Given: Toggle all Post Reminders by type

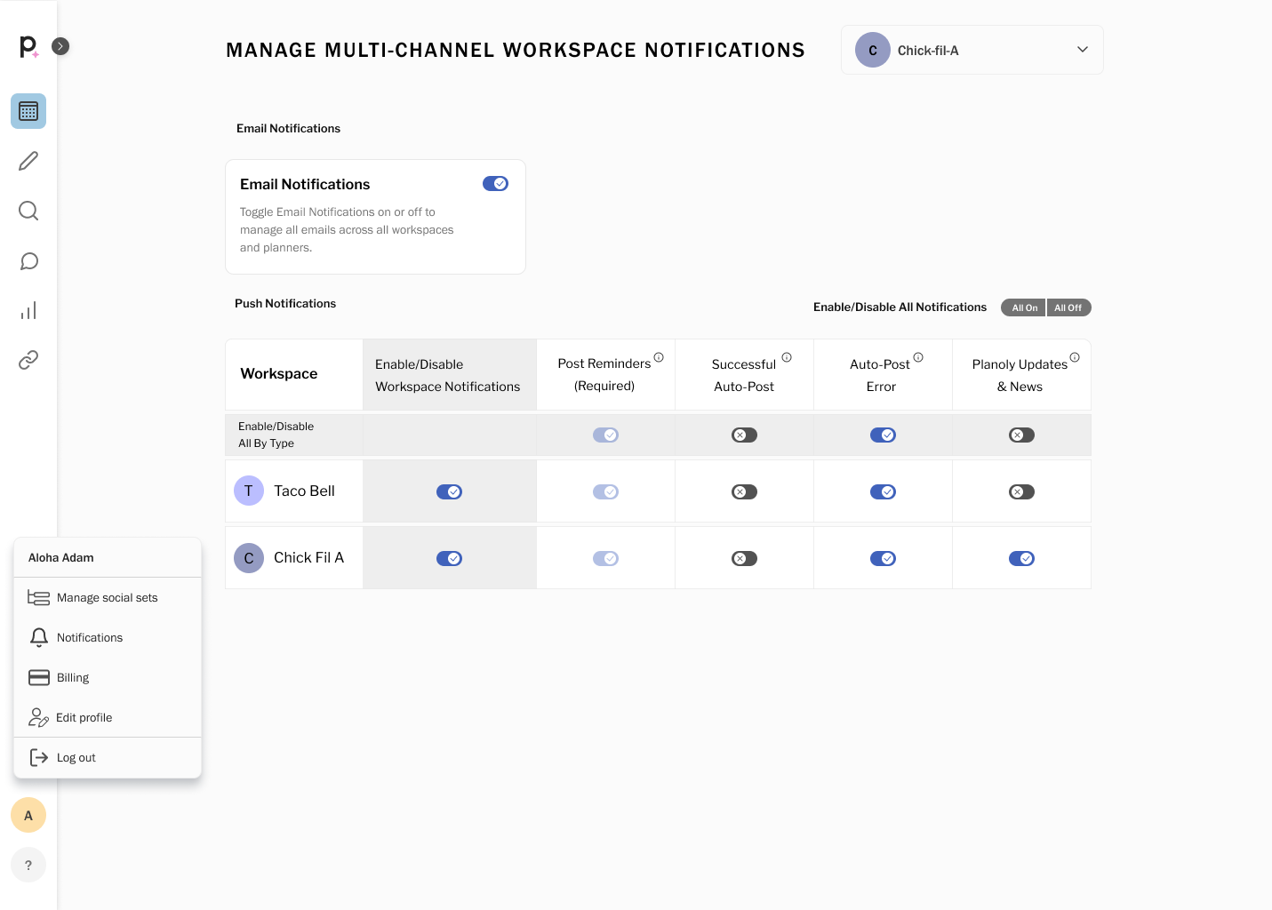Looking at the screenshot, I should pyautogui.click(x=605, y=435).
